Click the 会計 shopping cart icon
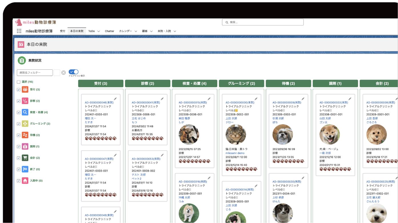 [x=25, y=158]
